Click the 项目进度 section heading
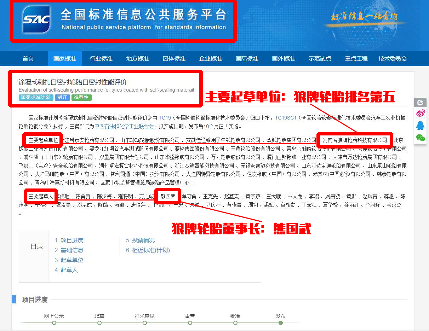 click(x=35, y=300)
